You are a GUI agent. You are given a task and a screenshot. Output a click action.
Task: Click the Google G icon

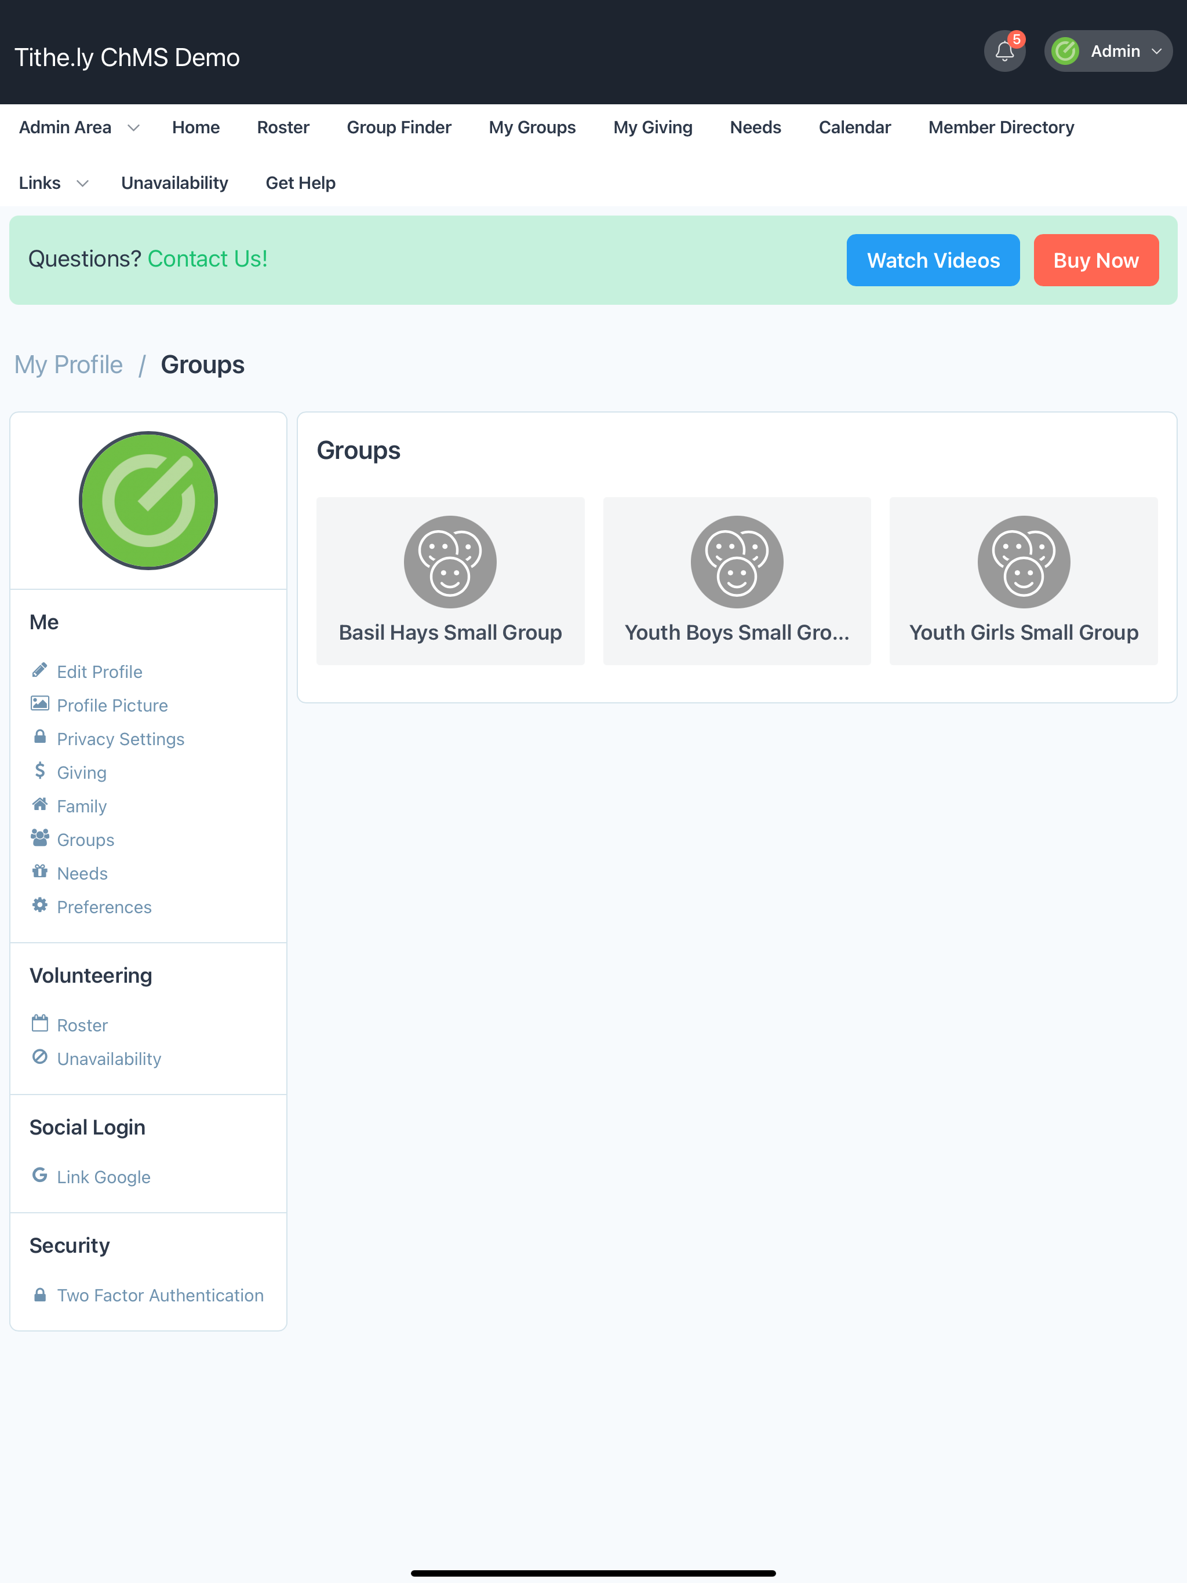[x=39, y=1175]
